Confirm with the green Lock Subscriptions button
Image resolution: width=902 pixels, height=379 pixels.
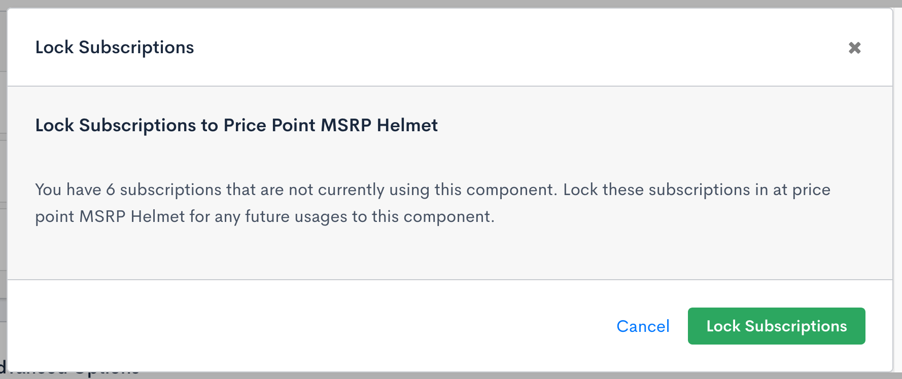776,326
